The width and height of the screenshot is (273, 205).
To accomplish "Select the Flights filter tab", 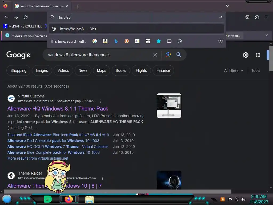I will 141,70.
